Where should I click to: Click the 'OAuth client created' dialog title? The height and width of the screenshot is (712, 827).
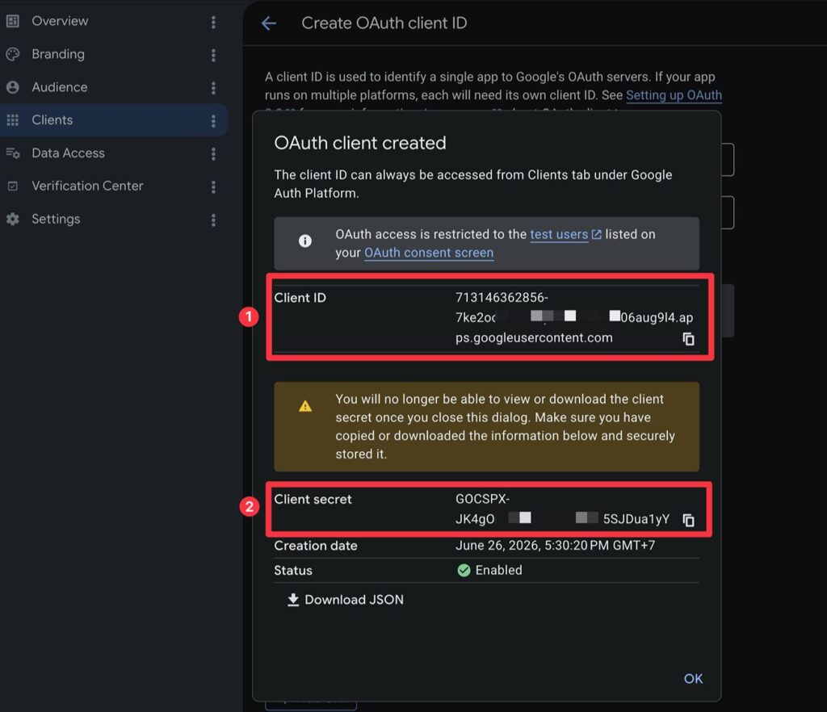point(360,144)
